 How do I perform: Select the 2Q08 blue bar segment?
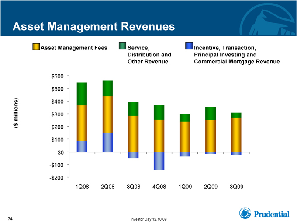click(107, 142)
